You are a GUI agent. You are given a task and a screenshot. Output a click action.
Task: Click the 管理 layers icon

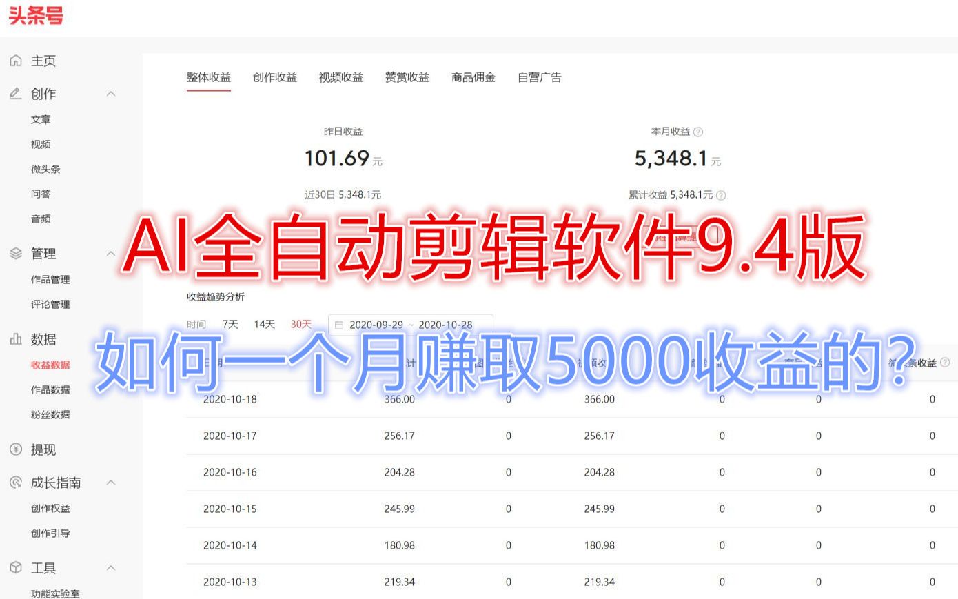coord(16,253)
